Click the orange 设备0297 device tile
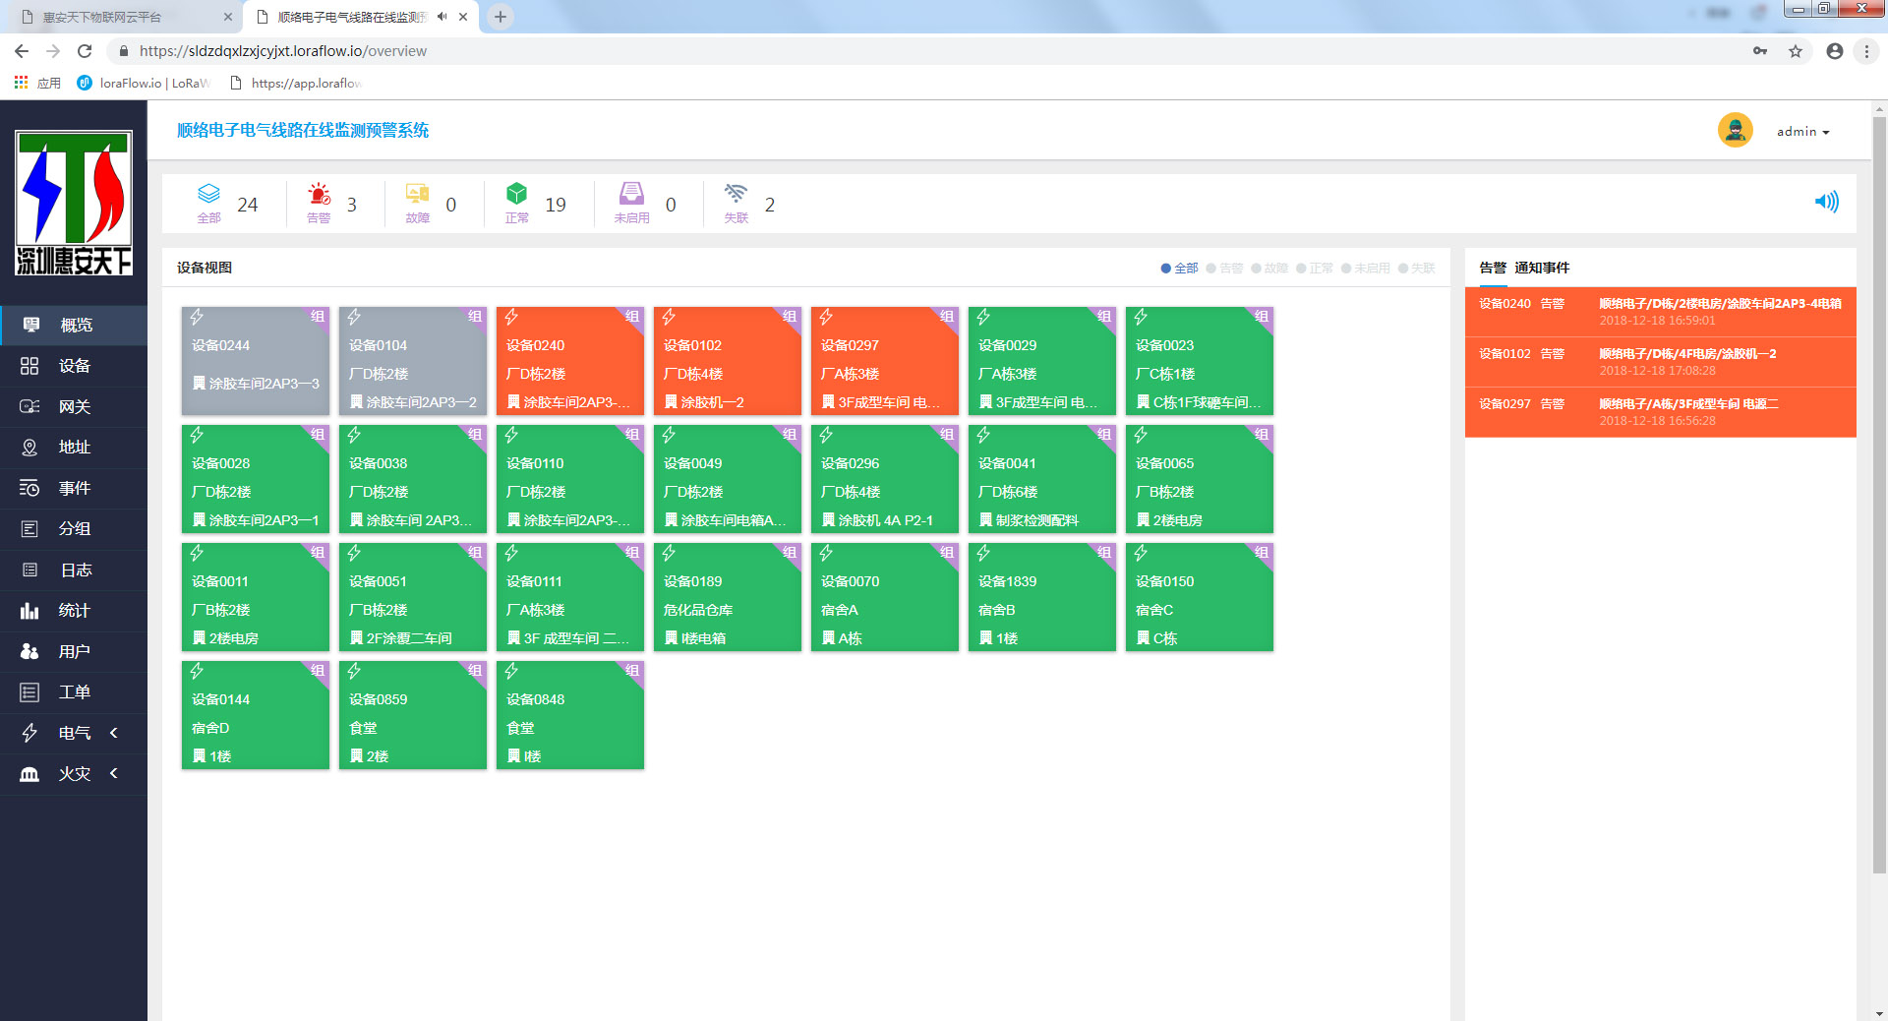 tap(884, 361)
